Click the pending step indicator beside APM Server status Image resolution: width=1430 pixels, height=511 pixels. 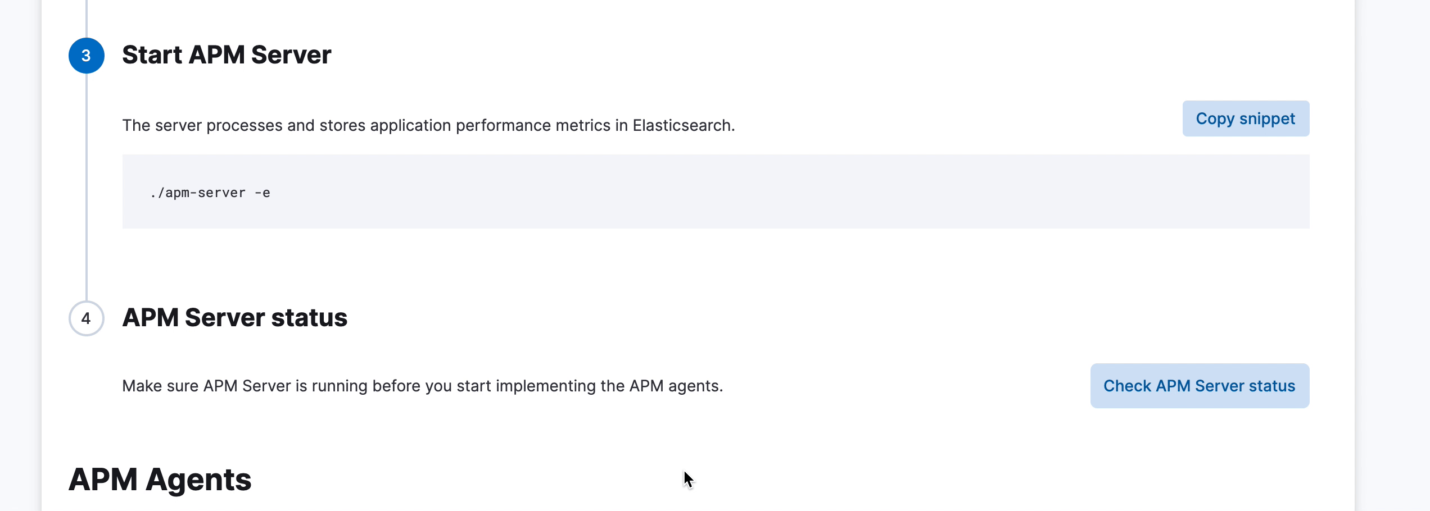point(85,319)
